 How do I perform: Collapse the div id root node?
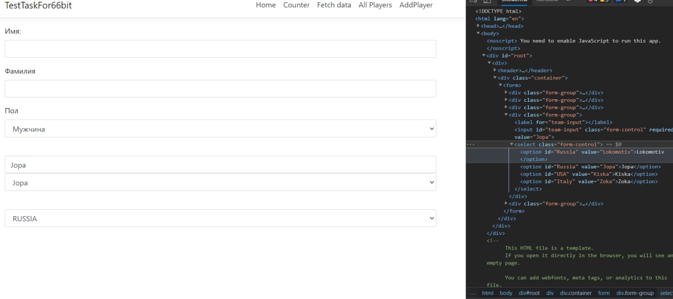tap(484, 56)
